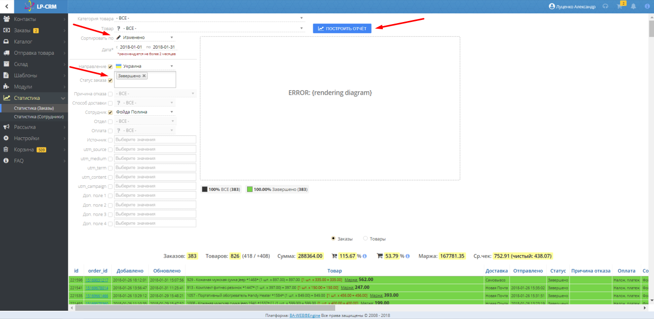Click the info icon in top bar
The width and height of the screenshot is (654, 319).
click(x=647, y=7)
